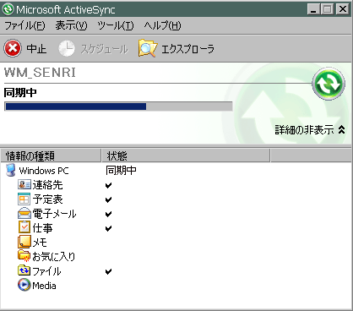Click the 連絡先 contacts card icon
The image size is (353, 311).
click(x=24, y=184)
